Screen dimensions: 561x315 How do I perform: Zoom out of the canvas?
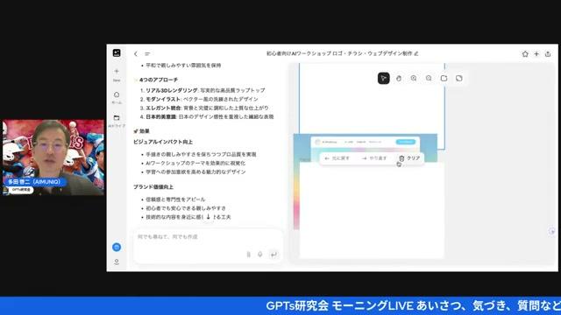[x=429, y=78]
